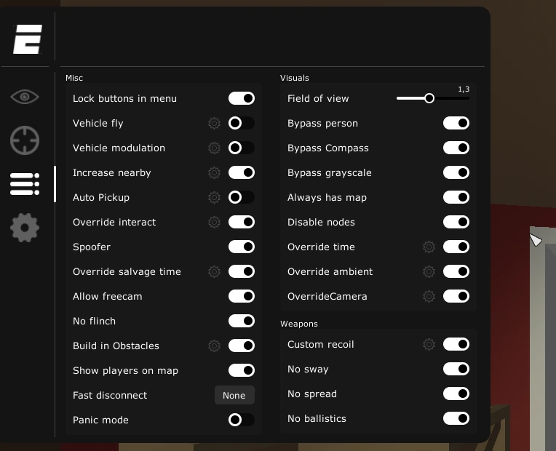556x451 pixels.
Task: Open Increase nearby gear settings
Action: pos(214,172)
